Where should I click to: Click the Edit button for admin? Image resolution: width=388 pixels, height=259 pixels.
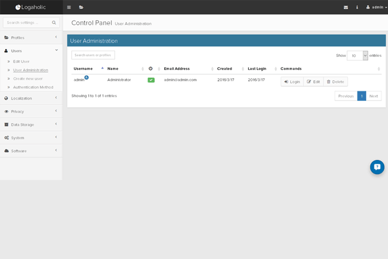click(x=313, y=82)
